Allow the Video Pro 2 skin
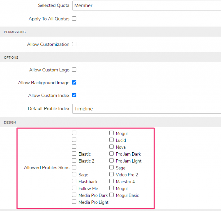Viewport: 221px width, 211px height. click(x=111, y=174)
